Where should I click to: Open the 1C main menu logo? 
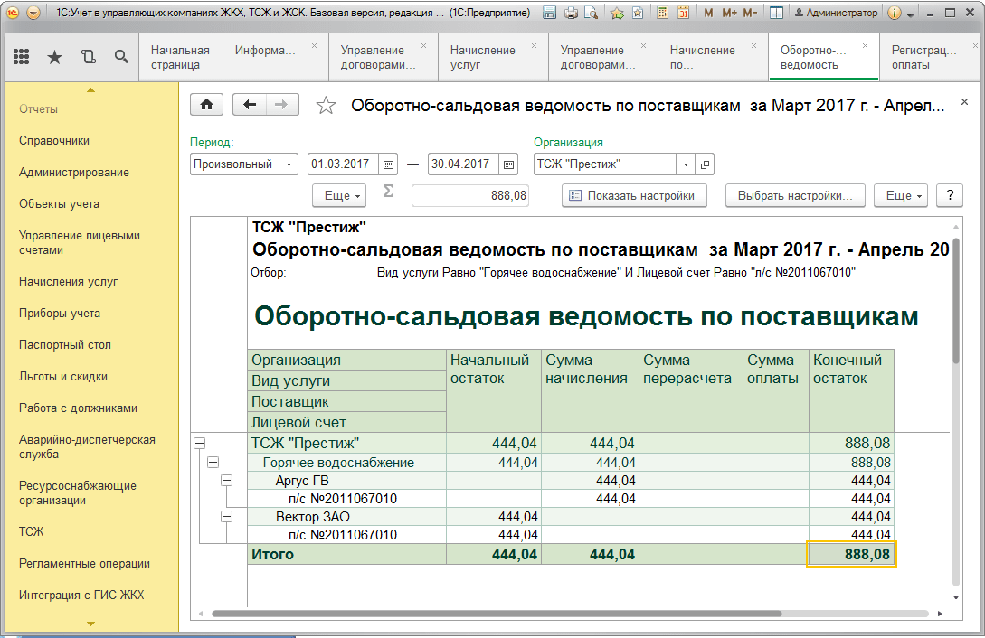(13, 13)
